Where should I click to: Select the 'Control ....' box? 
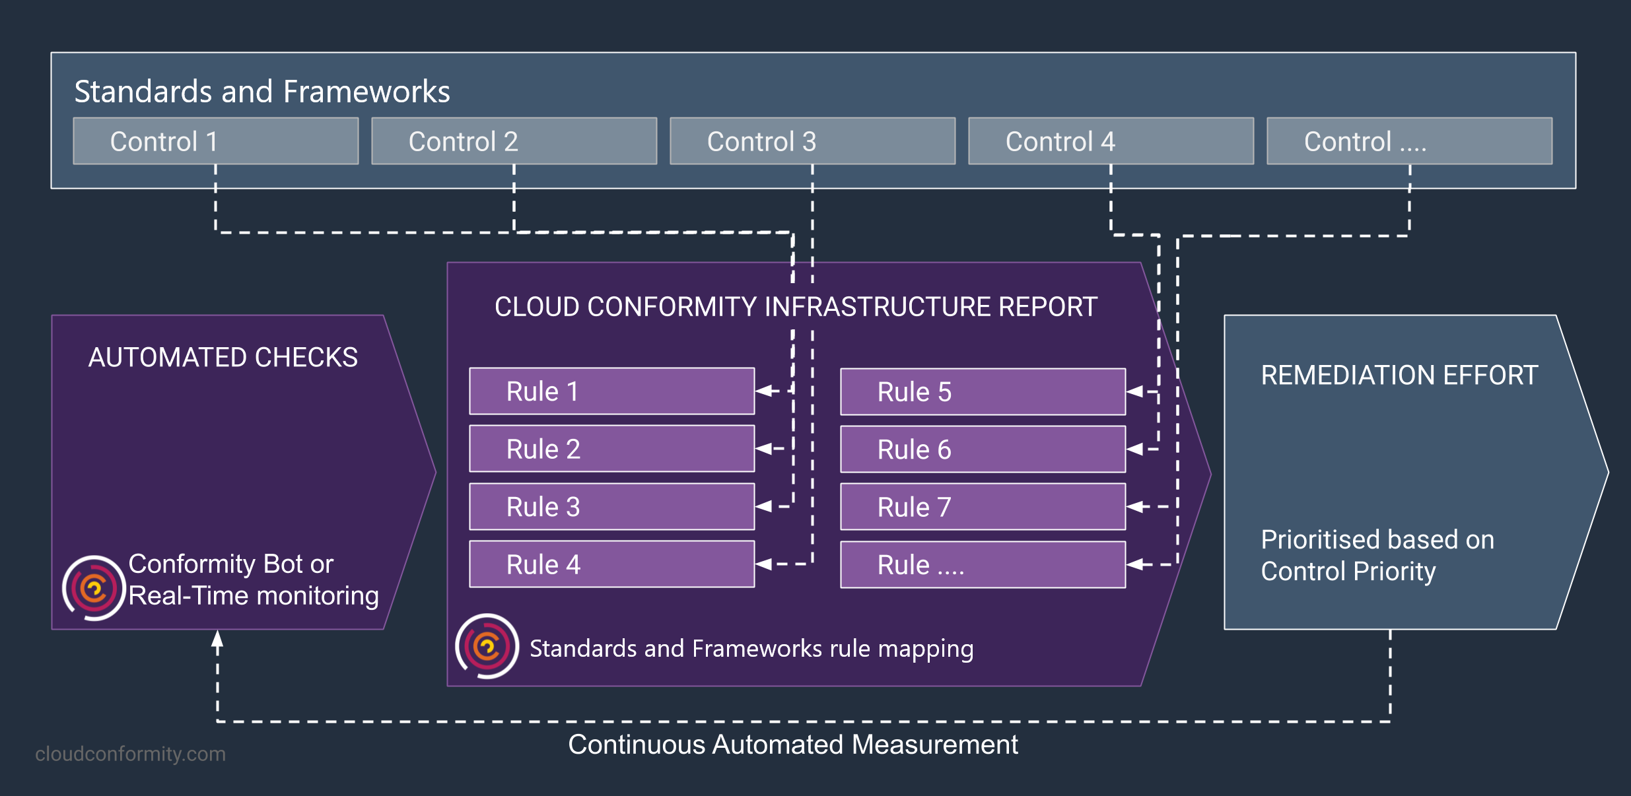(1410, 141)
